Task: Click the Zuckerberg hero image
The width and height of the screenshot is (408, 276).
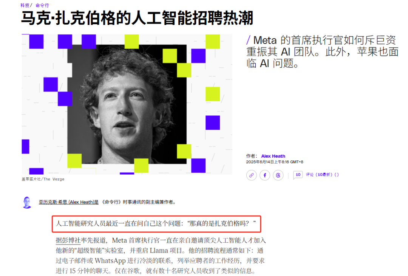Action: click(127, 104)
